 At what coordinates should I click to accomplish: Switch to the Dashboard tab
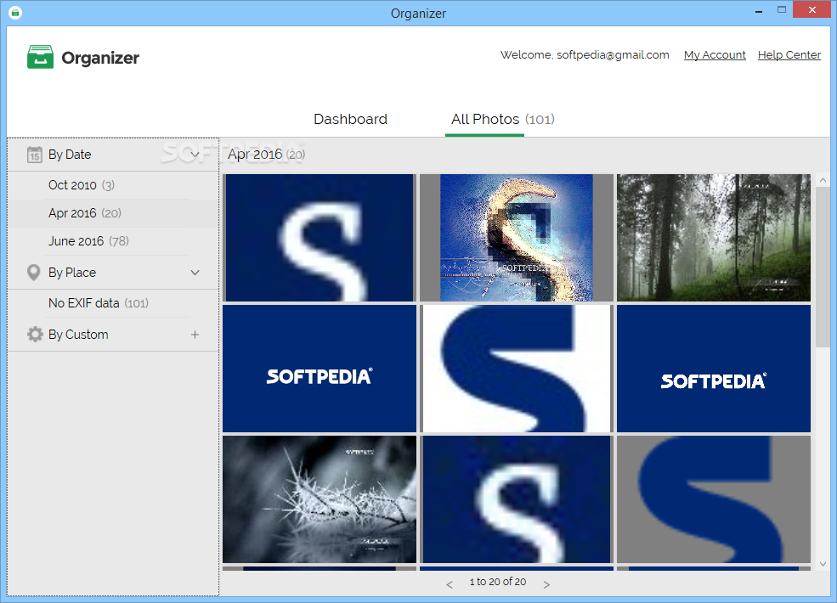coord(351,119)
